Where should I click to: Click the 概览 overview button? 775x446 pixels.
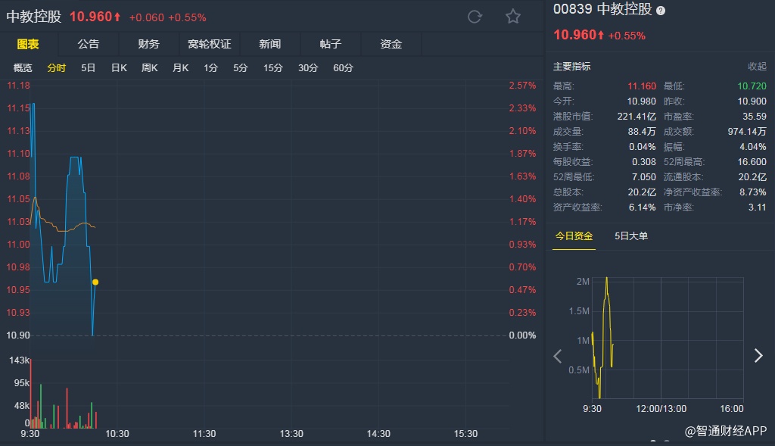point(23,68)
